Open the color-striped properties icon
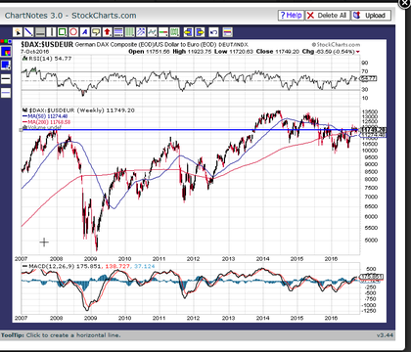The width and height of the screenshot is (411, 352). tap(227, 32)
